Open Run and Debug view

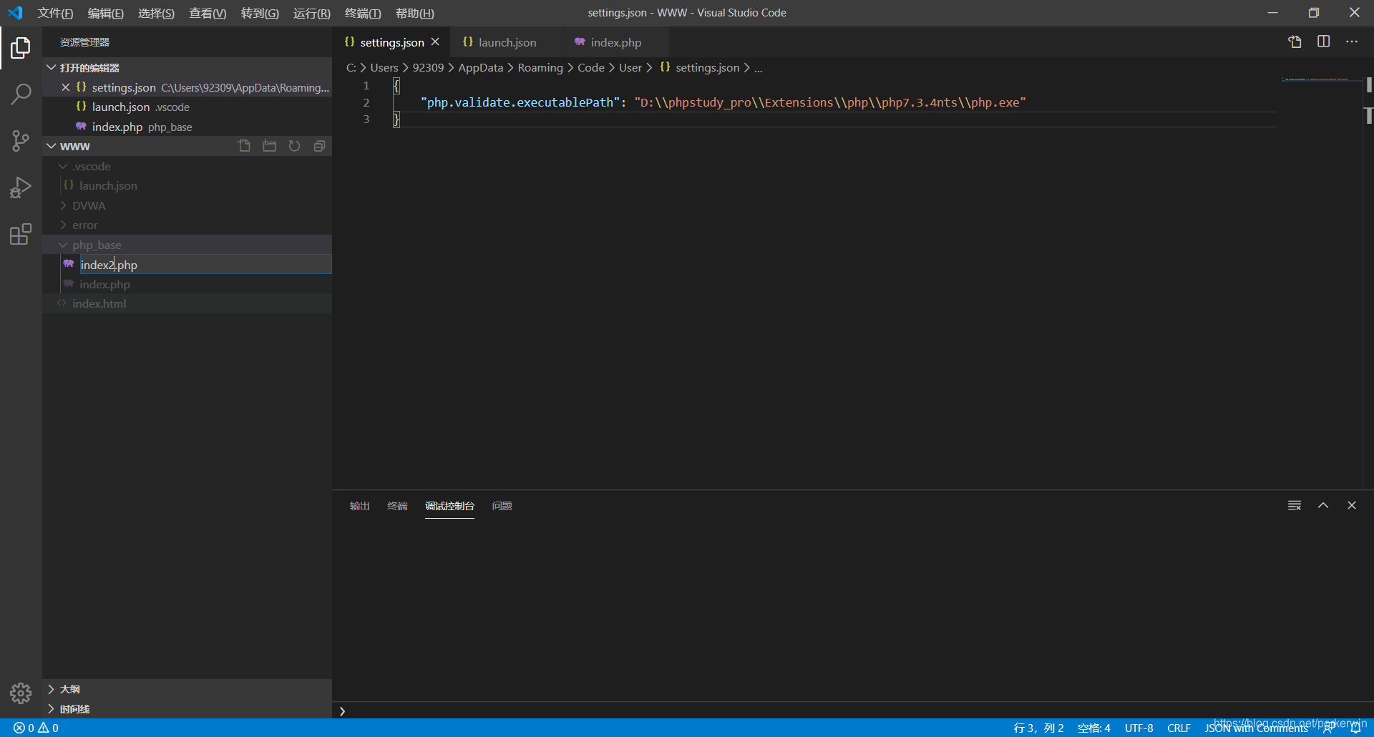click(x=21, y=187)
